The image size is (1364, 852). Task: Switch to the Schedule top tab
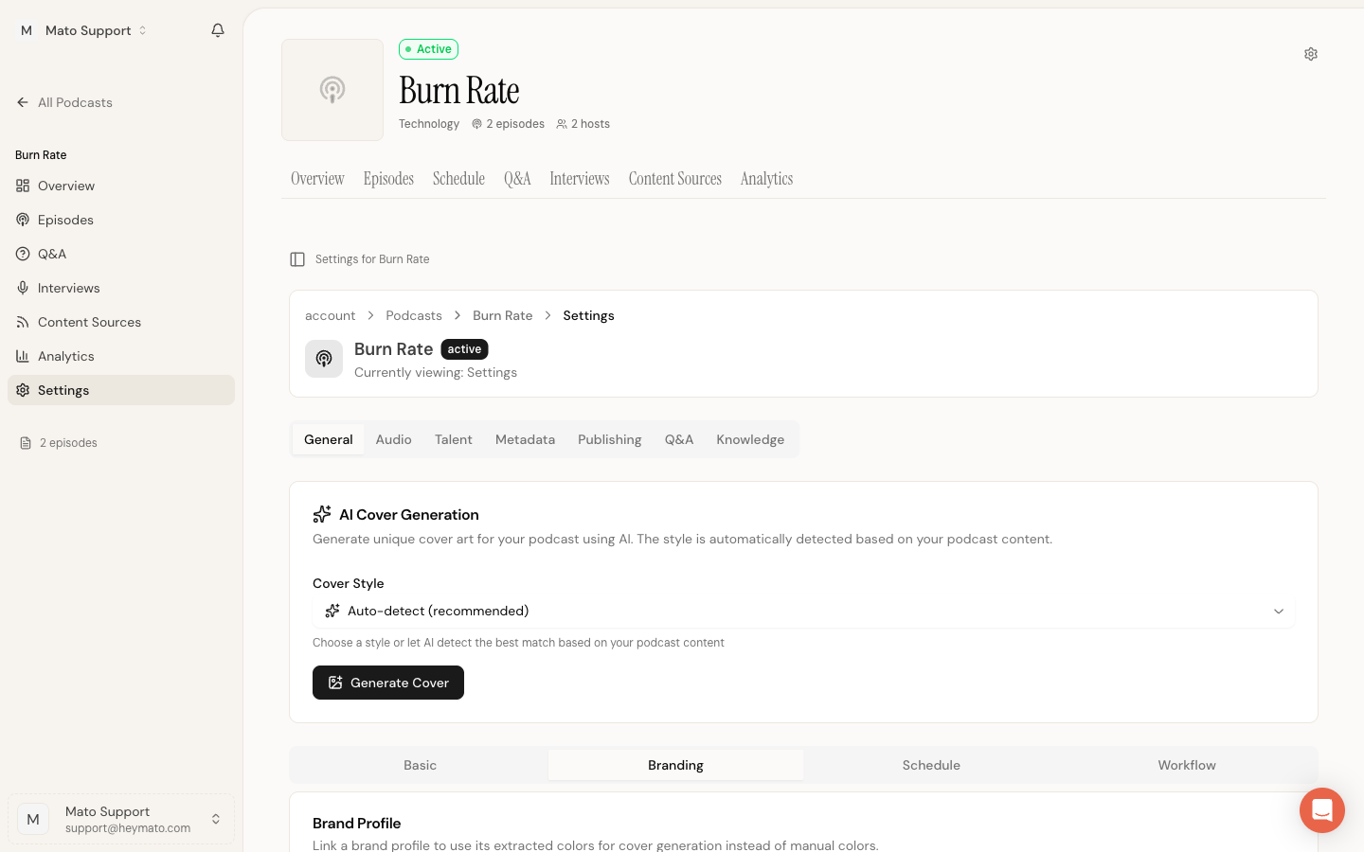click(x=458, y=179)
